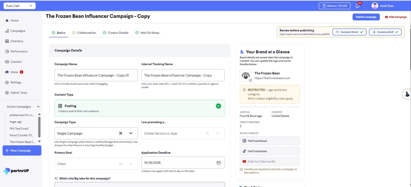
Task: Click the calendar icon in Application Deadline
Action: 219,163
